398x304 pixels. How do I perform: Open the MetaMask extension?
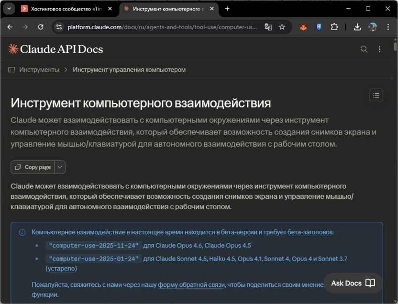(303, 27)
